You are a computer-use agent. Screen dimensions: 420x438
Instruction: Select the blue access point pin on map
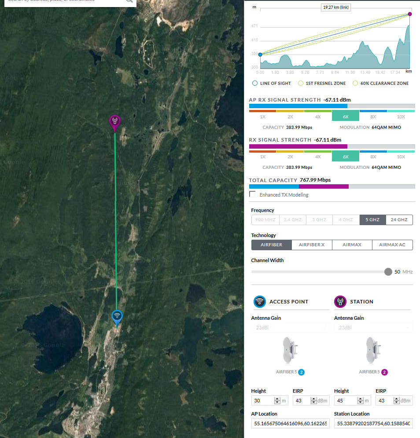coord(117,319)
